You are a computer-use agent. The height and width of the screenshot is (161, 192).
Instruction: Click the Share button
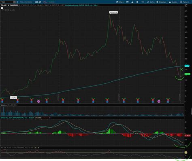pyautogui.click(x=120, y=2)
